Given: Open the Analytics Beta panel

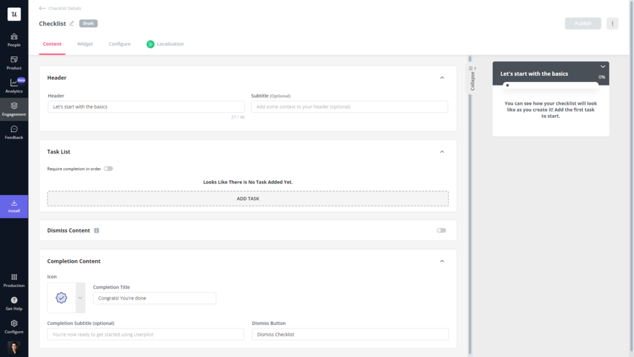Looking at the screenshot, I should pos(14,86).
